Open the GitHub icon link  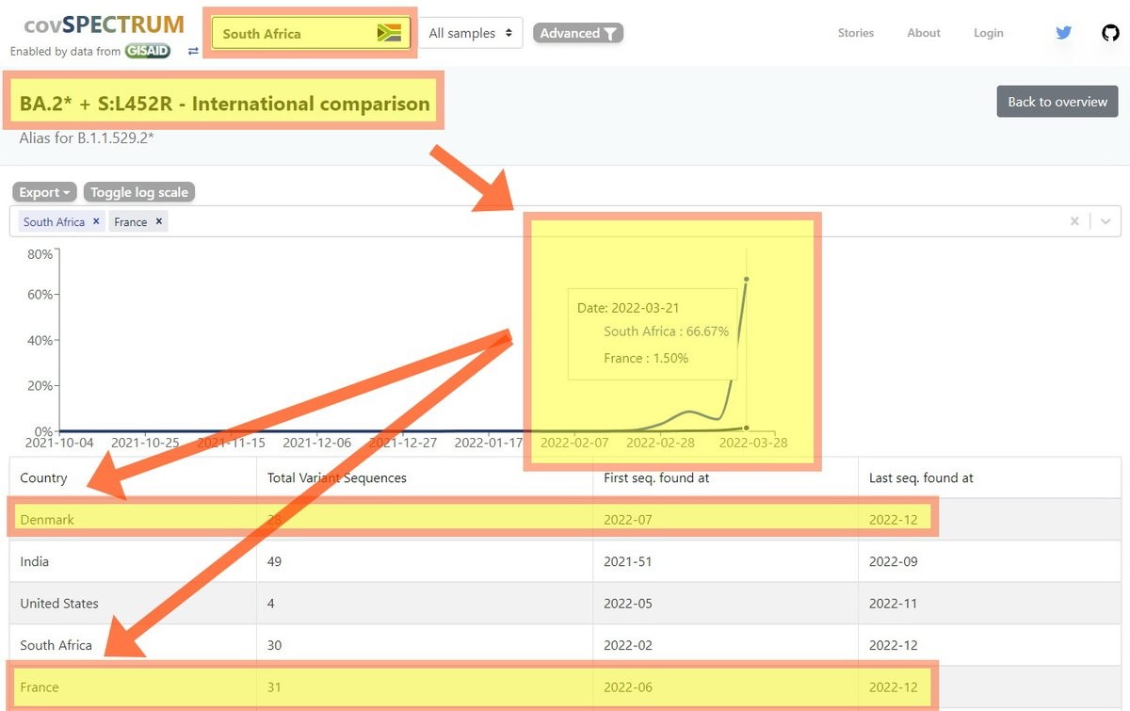pos(1110,33)
